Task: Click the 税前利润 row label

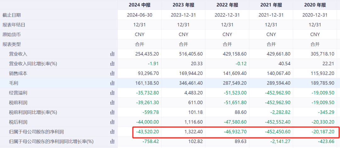Action: click(x=18, y=103)
